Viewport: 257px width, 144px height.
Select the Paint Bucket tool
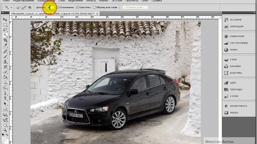coord(5,77)
